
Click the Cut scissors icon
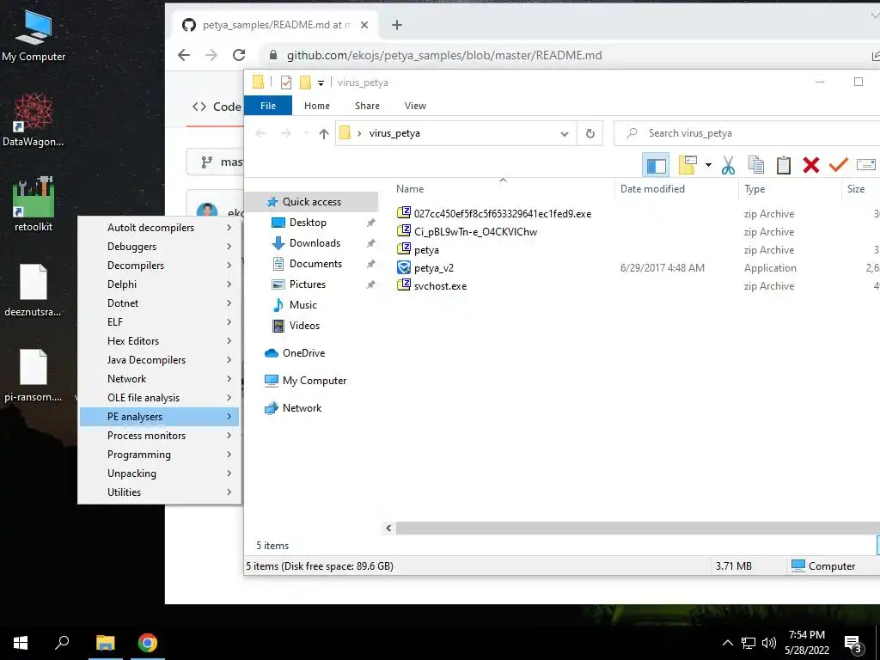[x=728, y=165]
